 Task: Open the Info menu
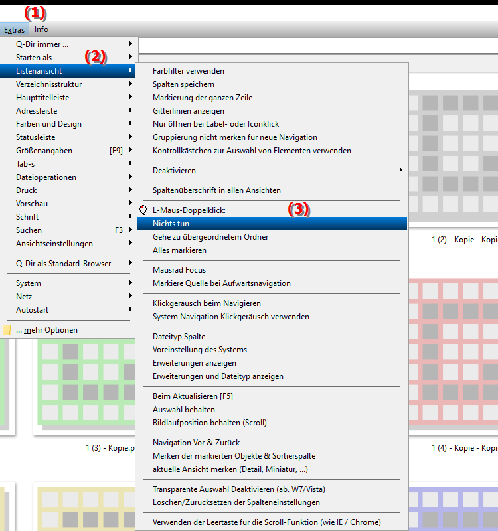pyautogui.click(x=41, y=29)
